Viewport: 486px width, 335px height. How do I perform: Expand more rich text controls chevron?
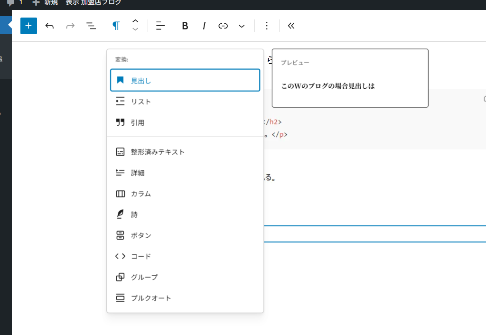242,26
